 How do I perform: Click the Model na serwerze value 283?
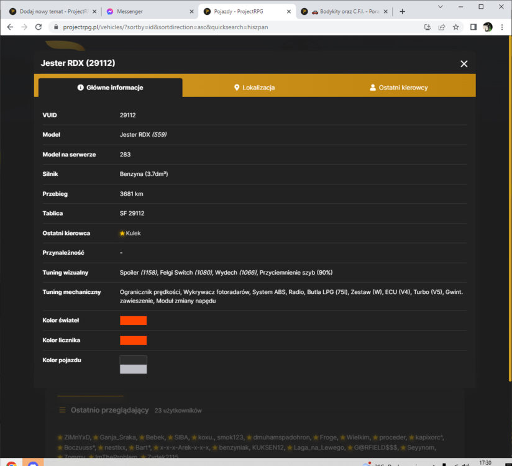point(125,155)
